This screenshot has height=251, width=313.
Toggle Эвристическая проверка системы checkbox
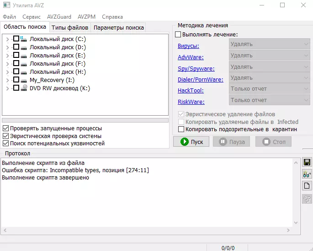point(5,136)
